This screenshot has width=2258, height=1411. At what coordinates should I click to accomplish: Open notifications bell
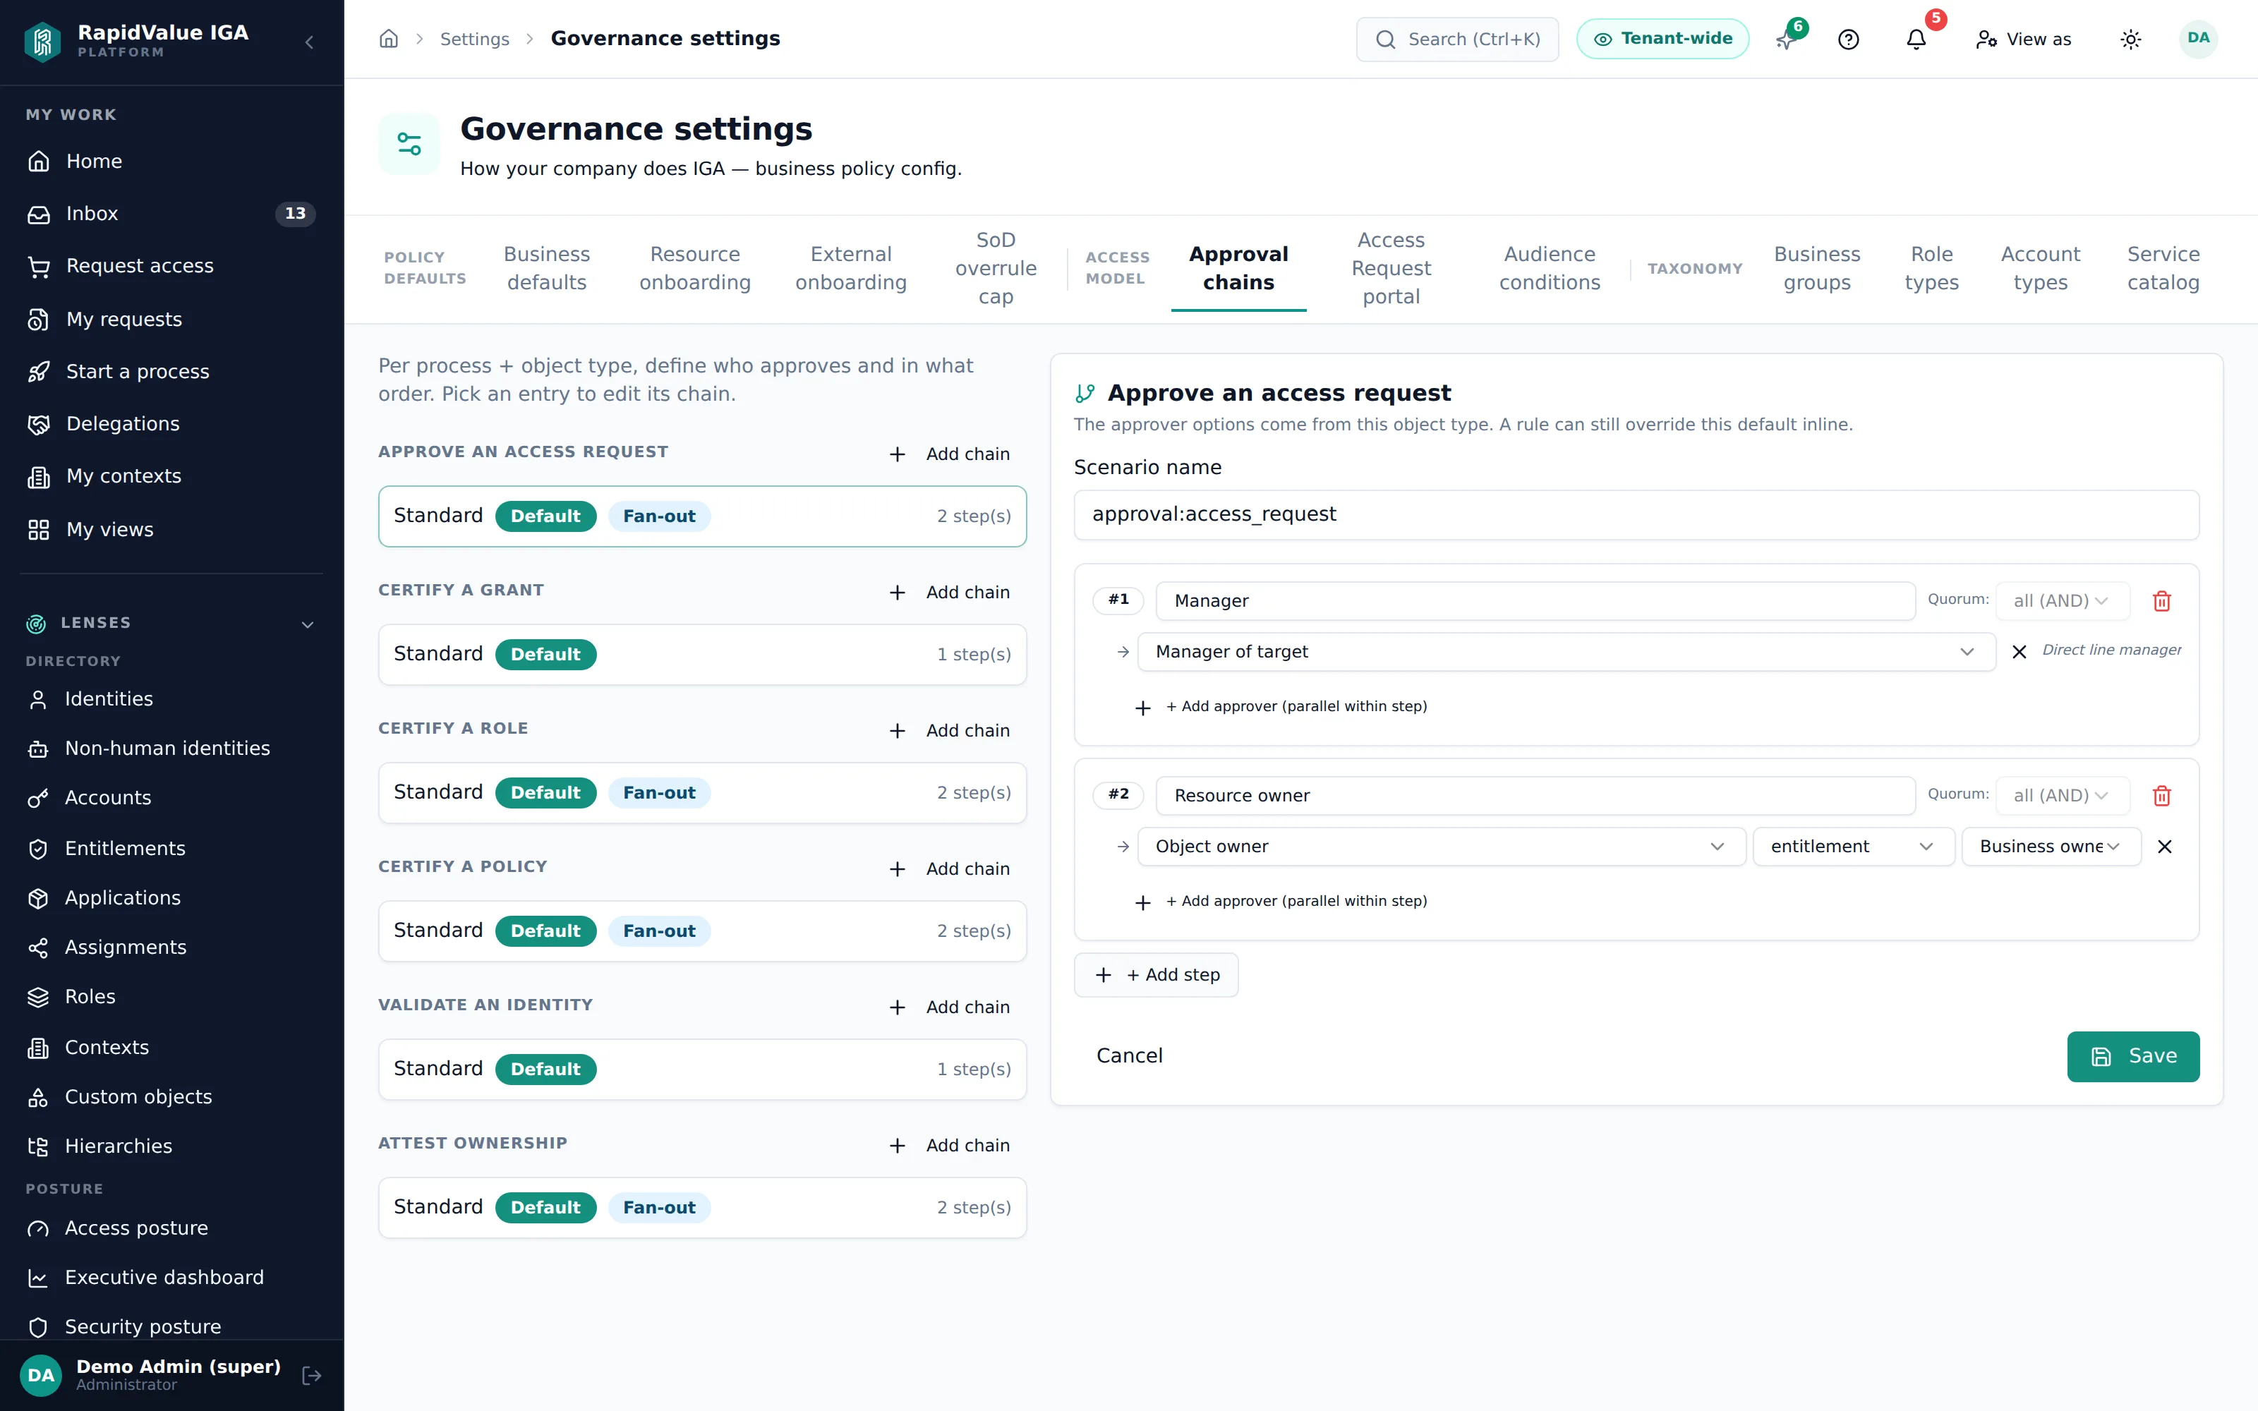pos(1916,40)
